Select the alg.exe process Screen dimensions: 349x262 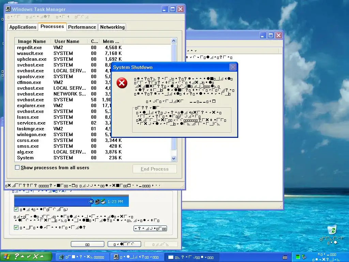70,152
